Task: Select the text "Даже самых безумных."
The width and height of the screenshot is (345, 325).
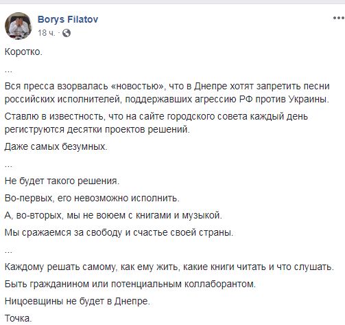Action: (56, 147)
